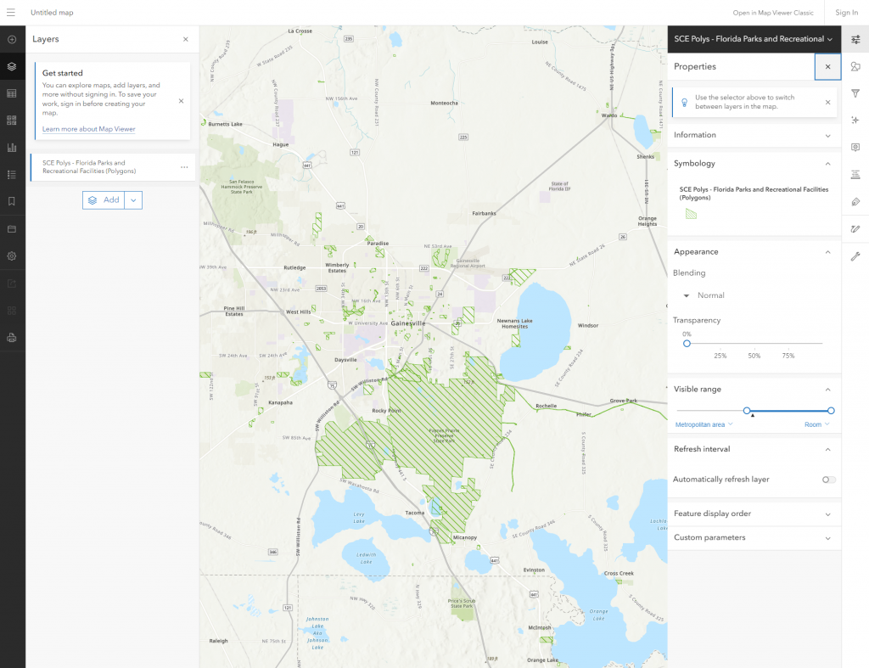
Task: Click the Pop-ups icon on right toolbar
Action: (x=856, y=148)
